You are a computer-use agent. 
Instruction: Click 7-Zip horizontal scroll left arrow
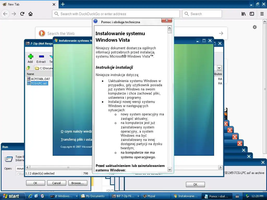point(28,167)
